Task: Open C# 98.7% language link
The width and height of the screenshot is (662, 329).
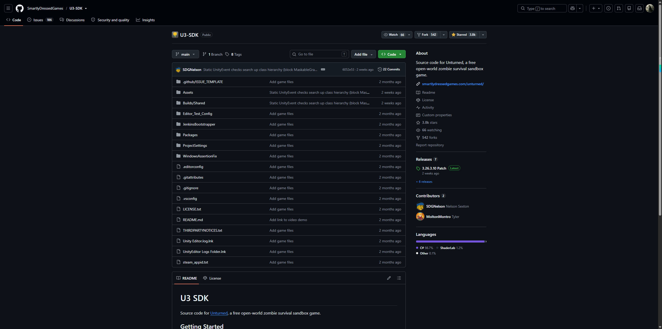Action: (x=425, y=248)
